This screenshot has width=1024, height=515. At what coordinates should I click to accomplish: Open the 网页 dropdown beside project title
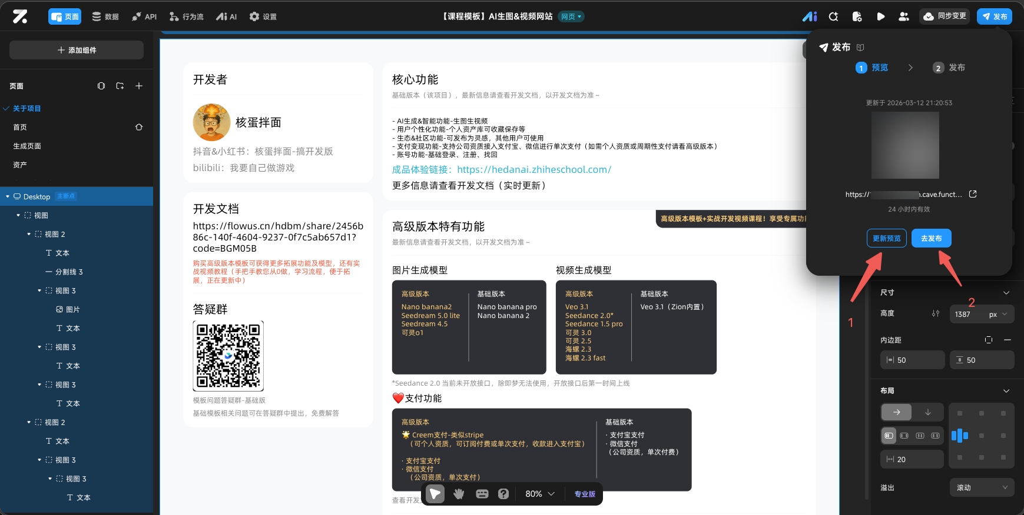click(571, 16)
